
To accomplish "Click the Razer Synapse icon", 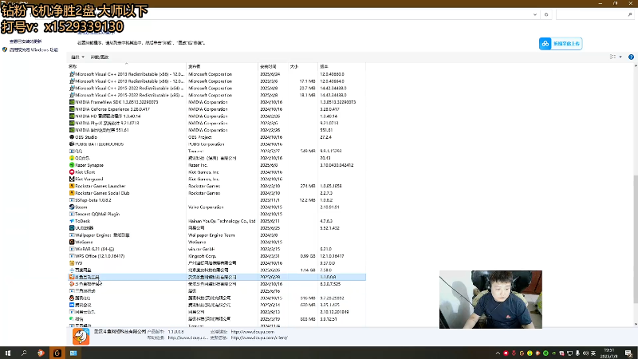I will tap(72, 165).
